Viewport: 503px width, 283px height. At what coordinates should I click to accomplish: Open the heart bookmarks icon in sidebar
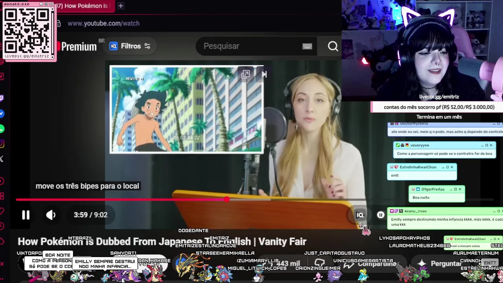tap(2, 211)
